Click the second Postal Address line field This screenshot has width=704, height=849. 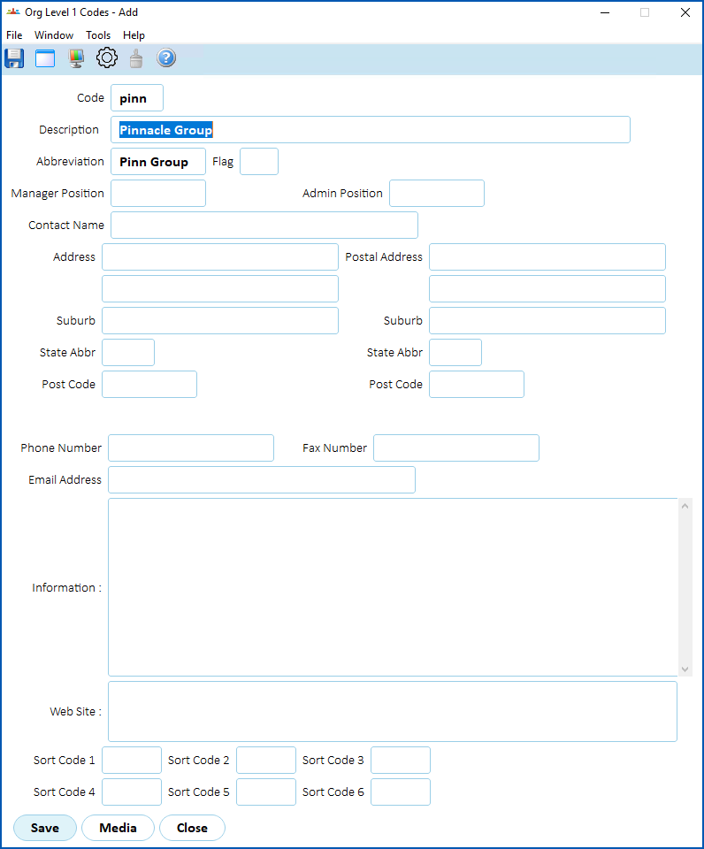click(x=547, y=289)
